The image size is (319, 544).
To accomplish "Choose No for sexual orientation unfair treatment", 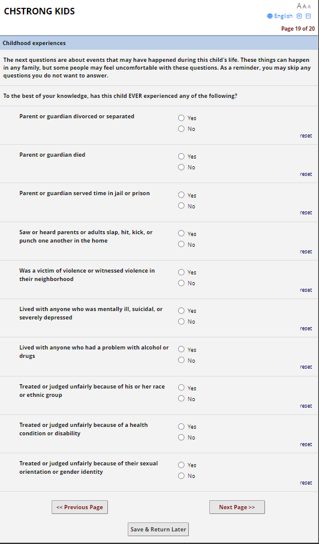I will [181, 476].
